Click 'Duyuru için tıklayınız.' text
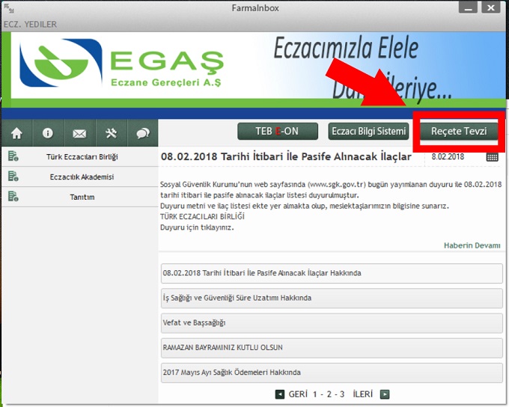 (x=197, y=227)
